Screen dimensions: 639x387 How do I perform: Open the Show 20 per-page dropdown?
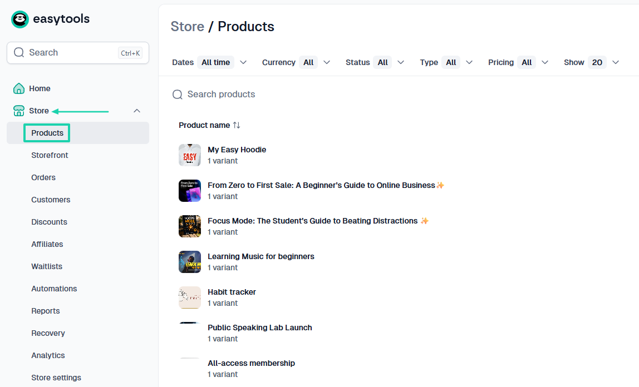tap(592, 62)
